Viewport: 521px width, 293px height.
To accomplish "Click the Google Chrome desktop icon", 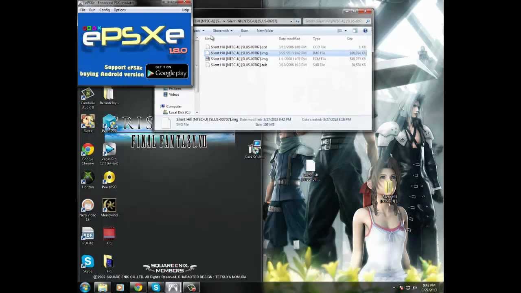I will tap(88, 154).
